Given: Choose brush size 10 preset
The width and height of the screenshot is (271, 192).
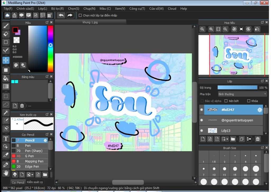Looking at the screenshot, I should [214, 170].
